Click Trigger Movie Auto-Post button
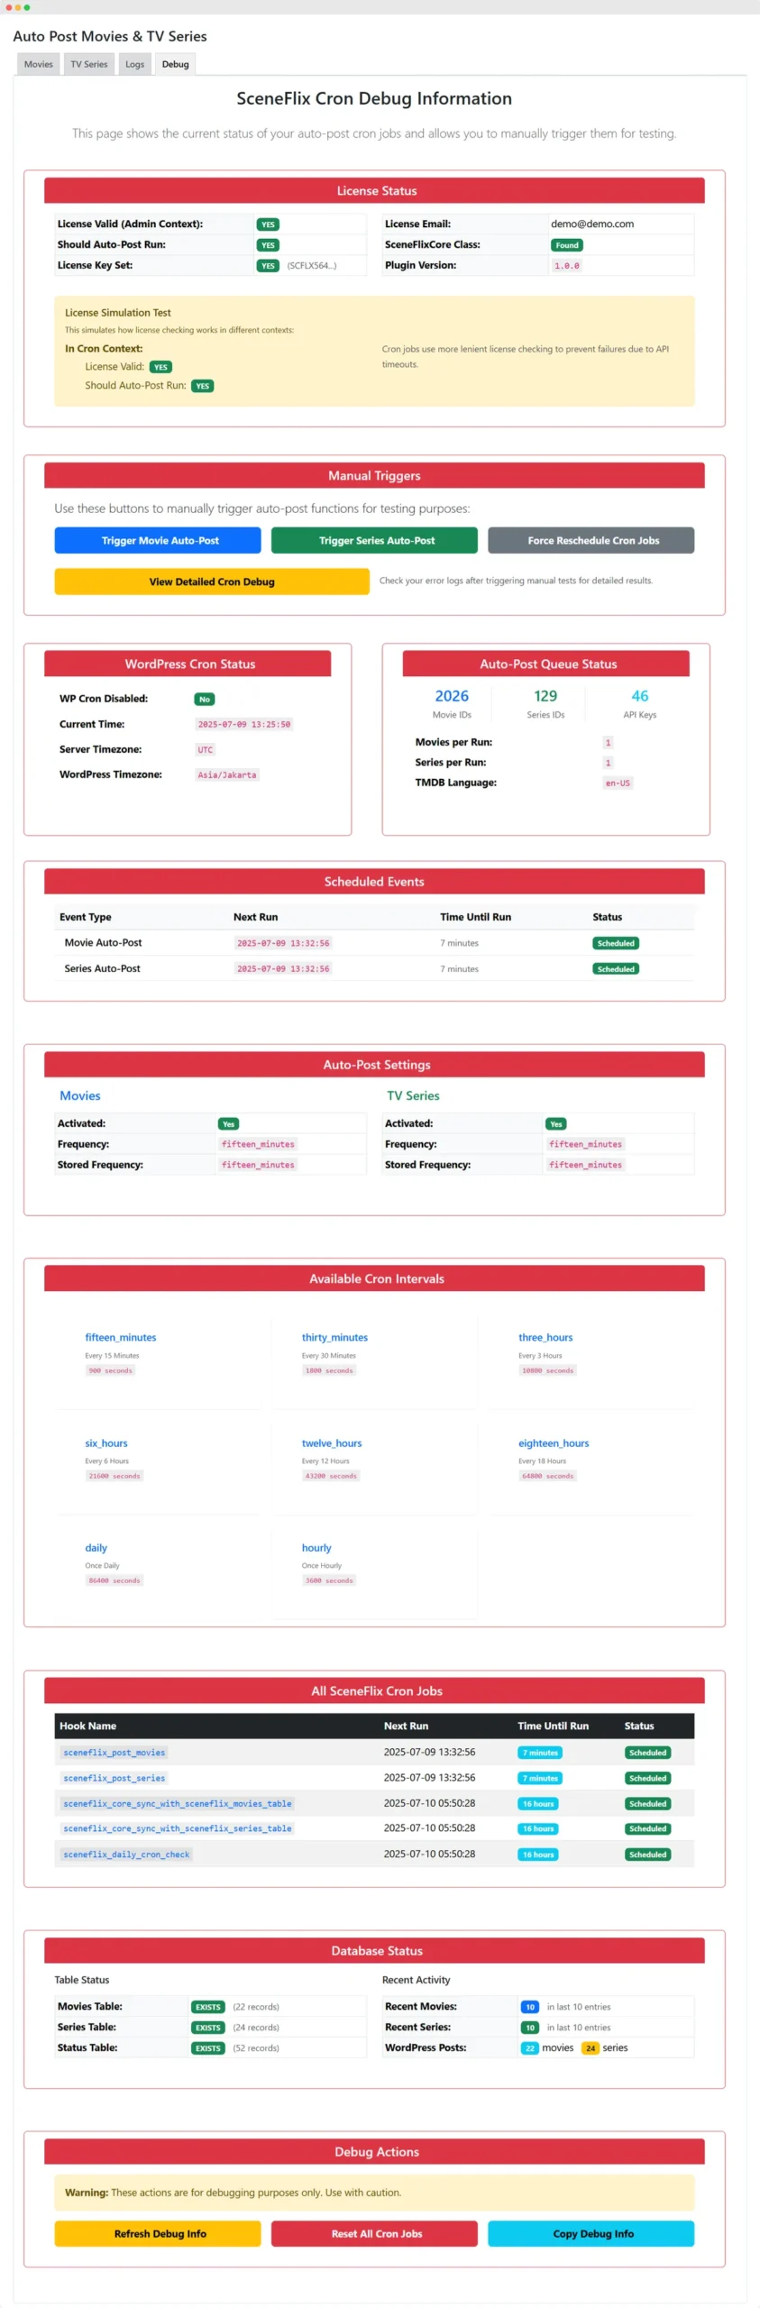760x2308 pixels. 158,540
